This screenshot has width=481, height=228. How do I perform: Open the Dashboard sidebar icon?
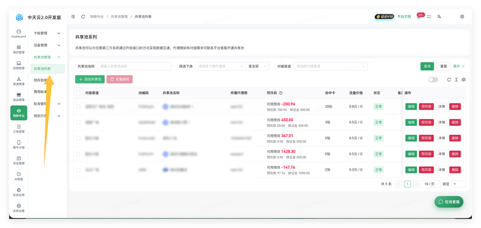coord(19,34)
